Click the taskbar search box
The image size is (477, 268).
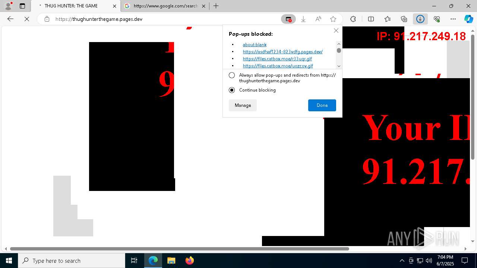(x=72, y=261)
